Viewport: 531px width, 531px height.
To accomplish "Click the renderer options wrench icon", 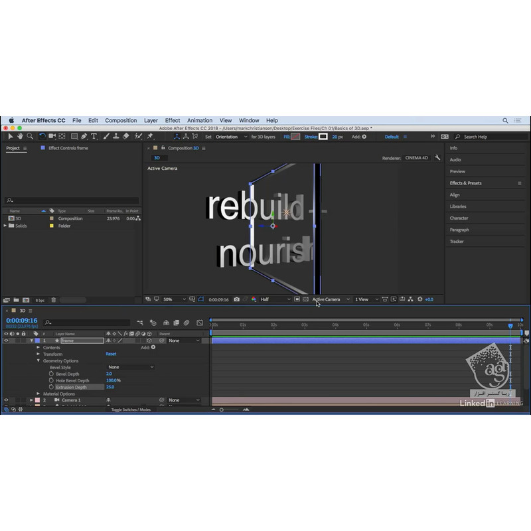I will click(437, 158).
